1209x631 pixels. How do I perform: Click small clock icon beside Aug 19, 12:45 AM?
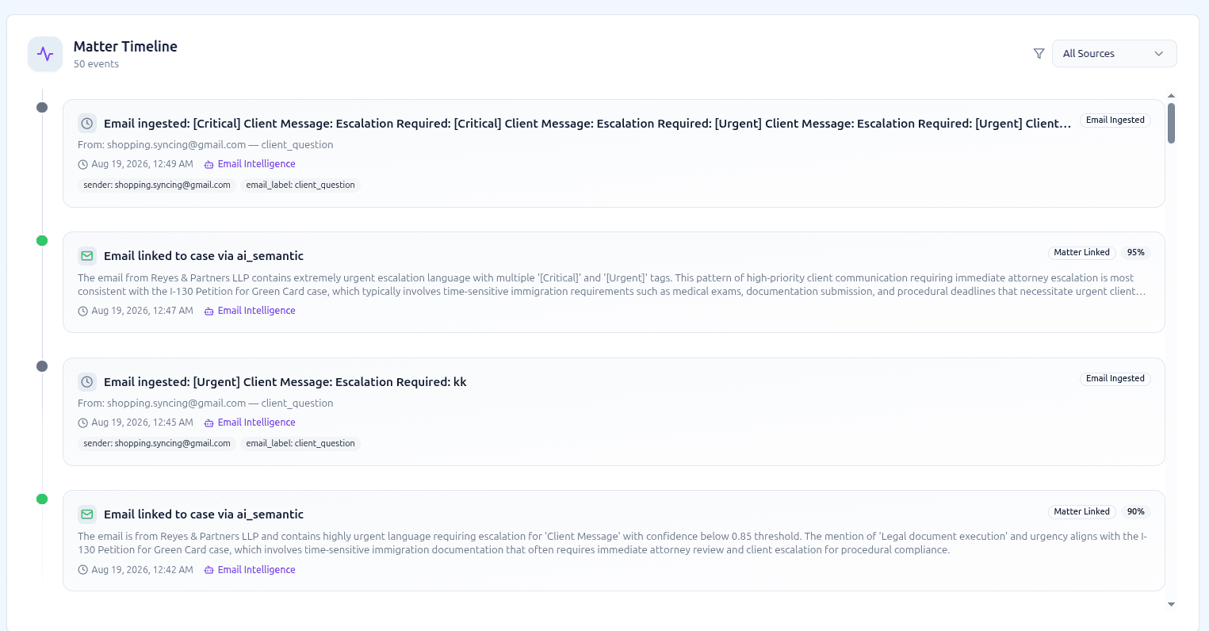82,423
